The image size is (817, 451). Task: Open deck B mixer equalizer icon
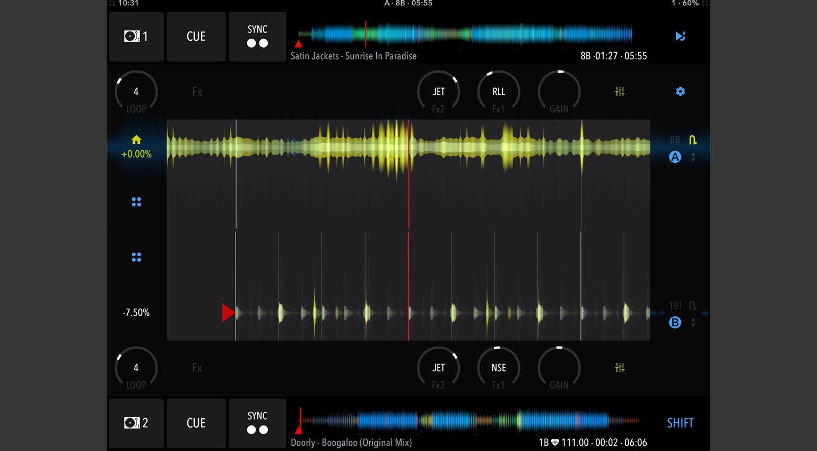tap(620, 368)
